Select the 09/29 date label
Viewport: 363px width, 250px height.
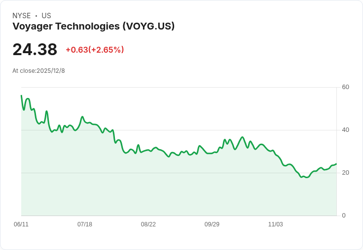[x=212, y=224]
